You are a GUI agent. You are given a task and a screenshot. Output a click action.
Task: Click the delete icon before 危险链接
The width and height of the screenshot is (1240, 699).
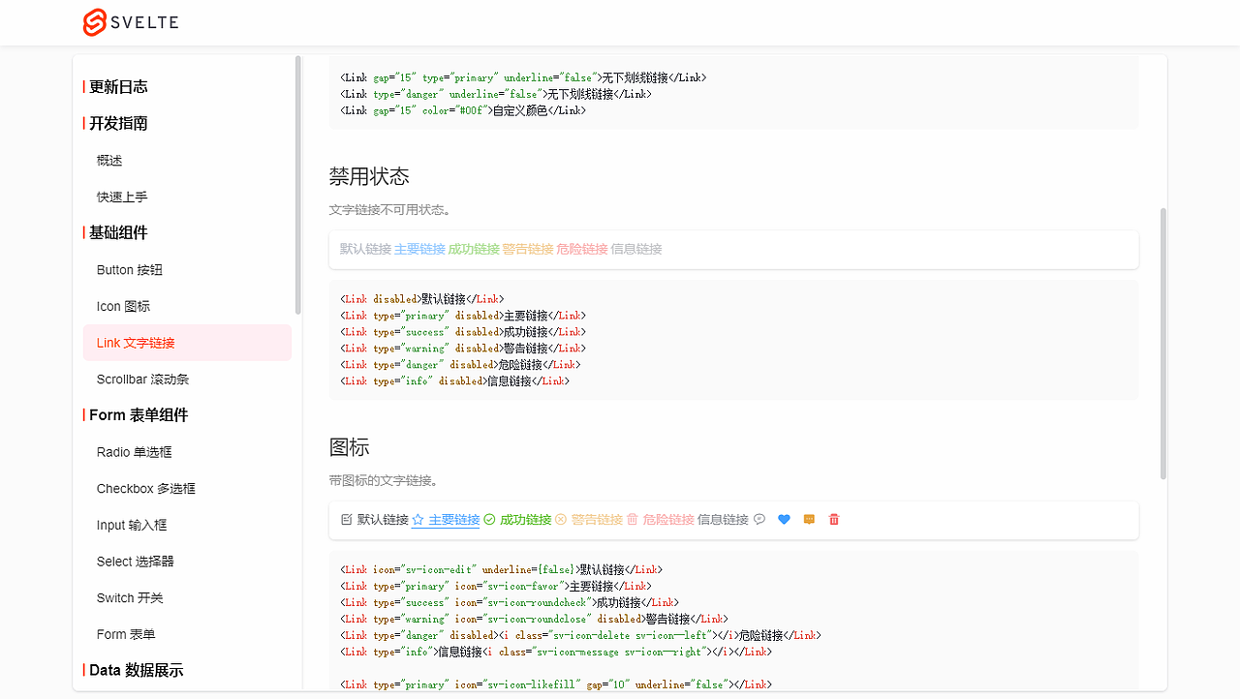pos(632,519)
